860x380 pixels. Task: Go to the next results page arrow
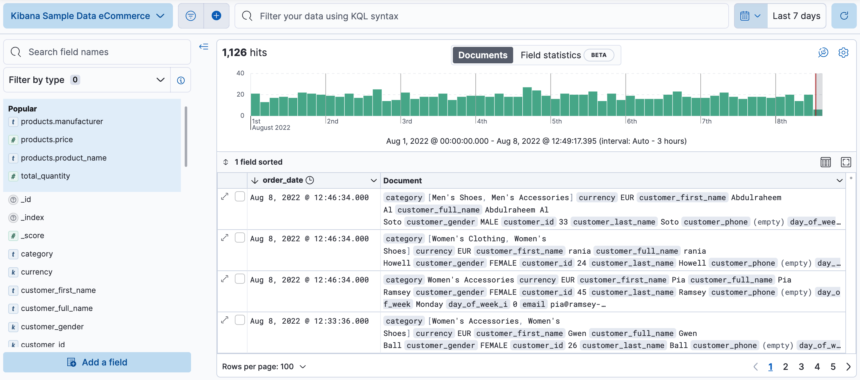848,367
